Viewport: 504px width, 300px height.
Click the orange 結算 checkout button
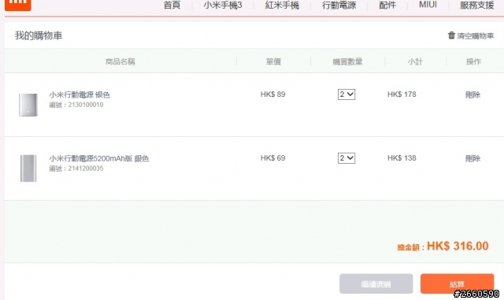click(457, 283)
